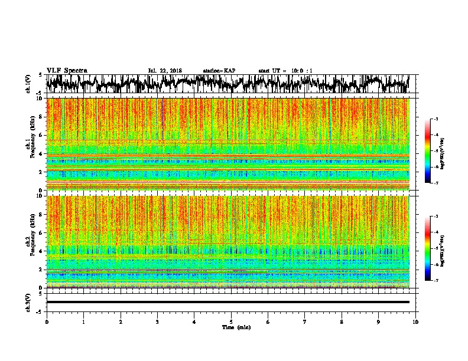Click the ch.2 color scale bar
468x361 pixels.
[427, 248]
